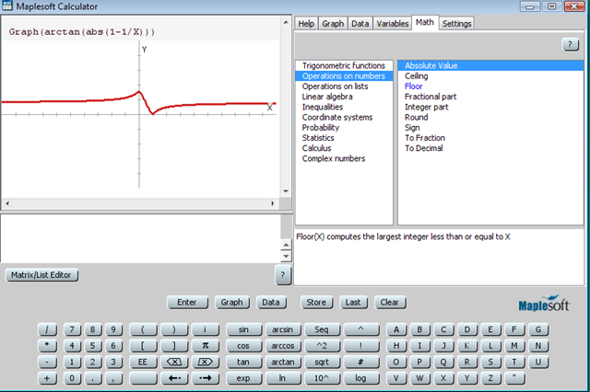Insert an opening parenthesis
Screen dimensions: 590x392
(143, 329)
